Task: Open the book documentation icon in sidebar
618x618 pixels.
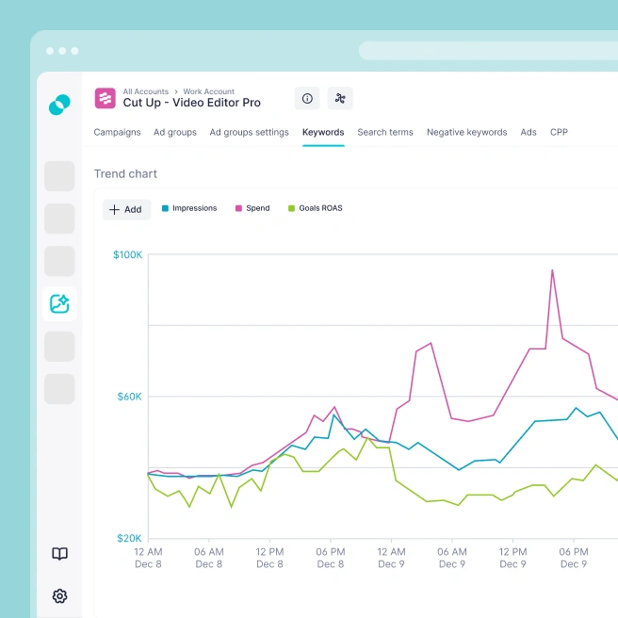Action: [x=60, y=554]
